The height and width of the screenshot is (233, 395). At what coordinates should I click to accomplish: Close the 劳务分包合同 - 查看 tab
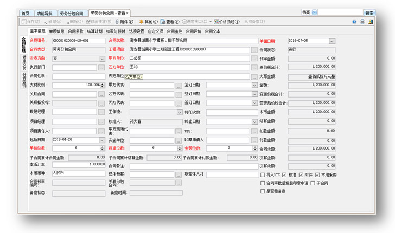pos(127,13)
